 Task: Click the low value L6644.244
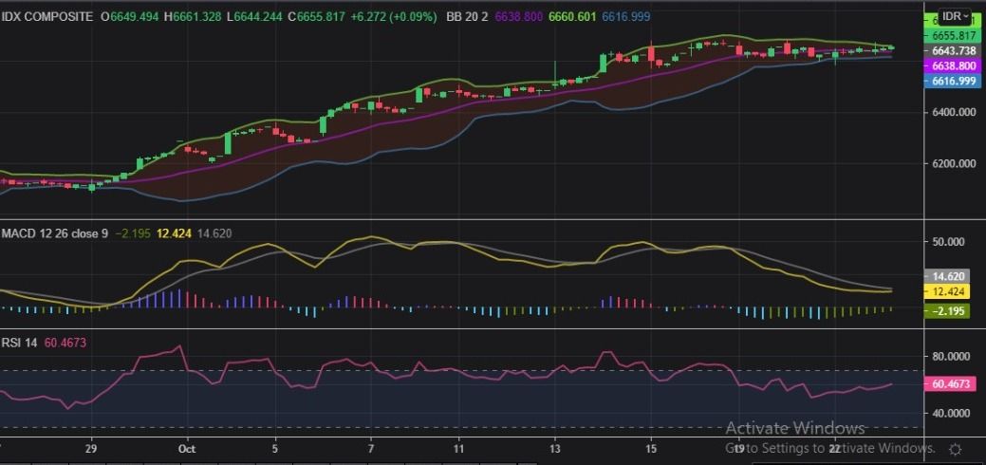(x=254, y=18)
